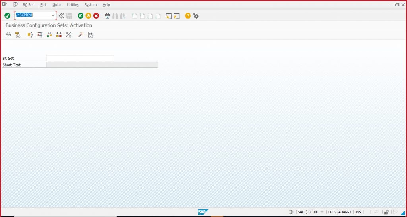This screenshot has height=217, width=407.
Task: Click the Print icon
Action: coord(107,16)
